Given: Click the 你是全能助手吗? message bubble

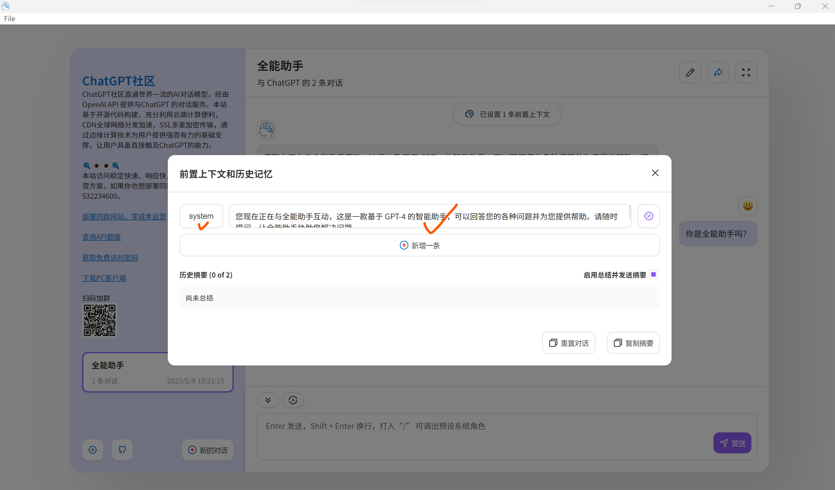Looking at the screenshot, I should (x=718, y=234).
